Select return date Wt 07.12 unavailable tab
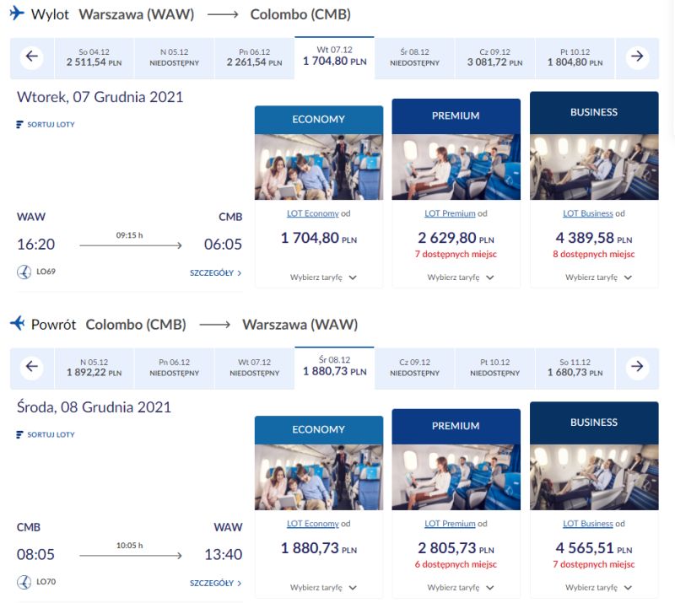Viewport: 675px width, 603px height. pyautogui.click(x=255, y=369)
